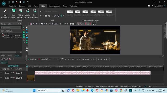Select the ellipse shape tool
167x93 pixels.
click(27, 40)
